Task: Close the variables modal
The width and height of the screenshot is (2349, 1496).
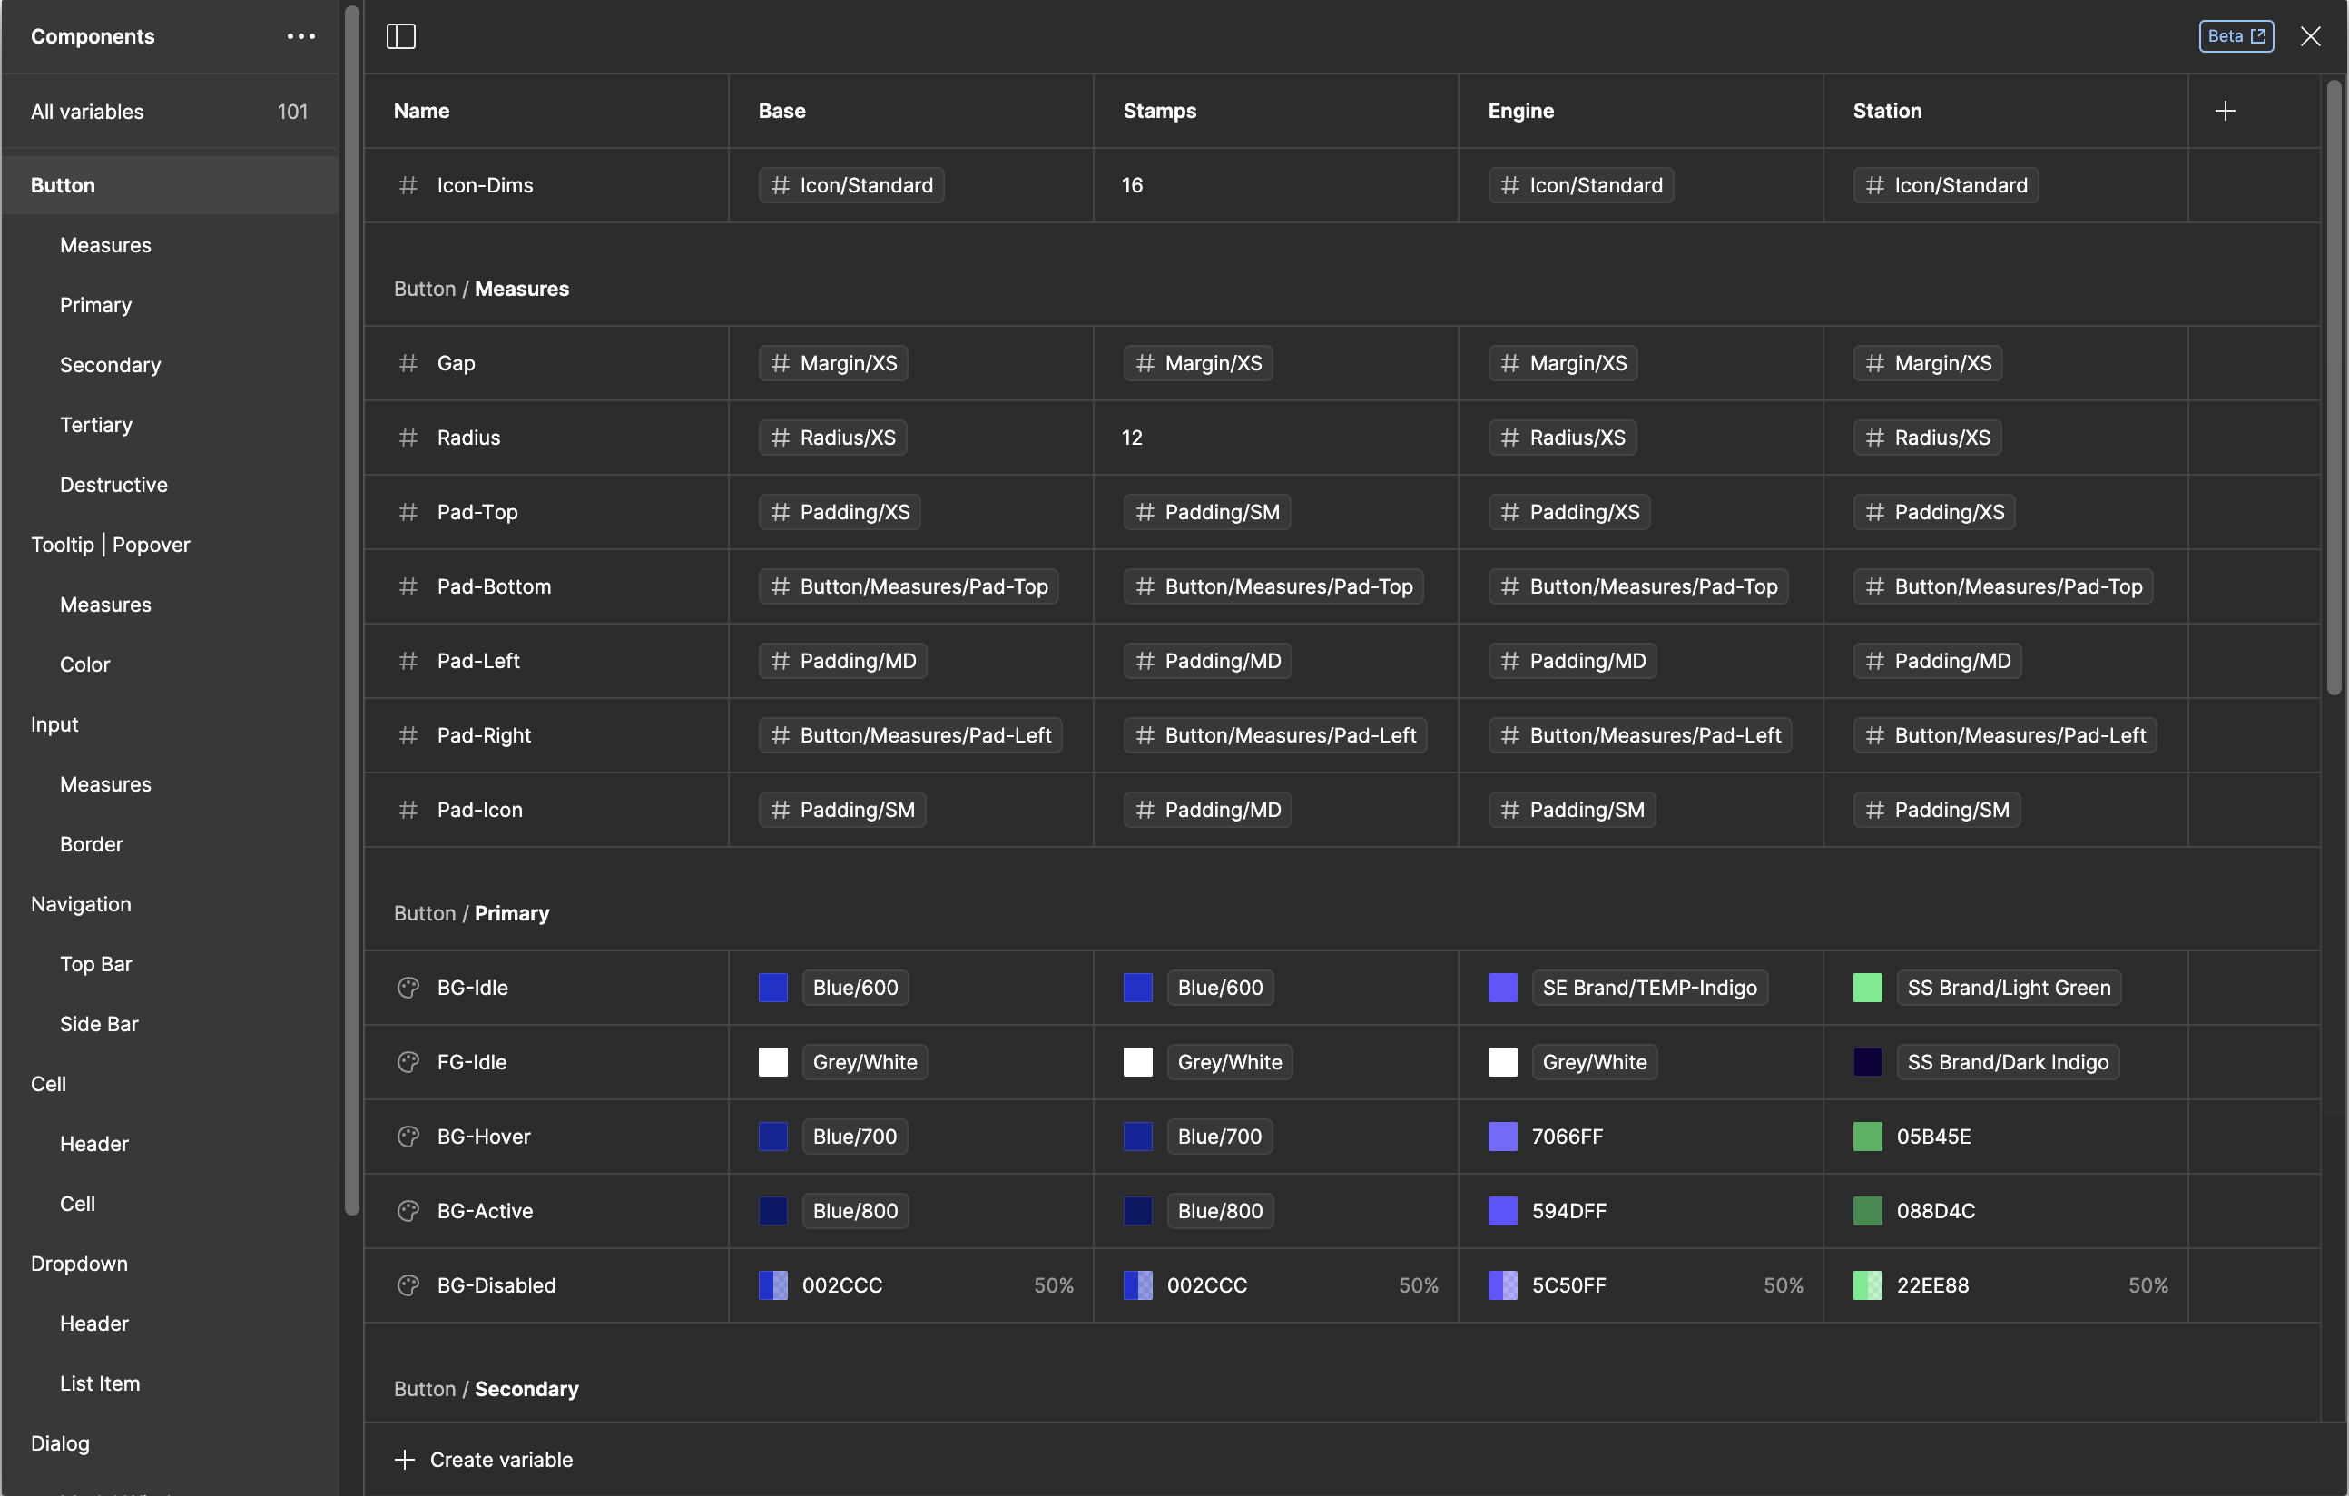Action: [x=2311, y=36]
